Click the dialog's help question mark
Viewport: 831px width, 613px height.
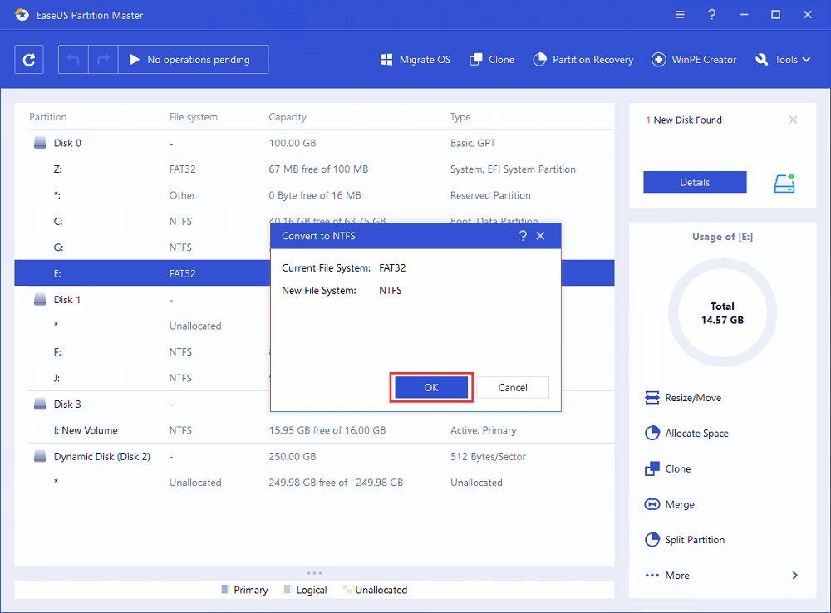click(x=523, y=236)
